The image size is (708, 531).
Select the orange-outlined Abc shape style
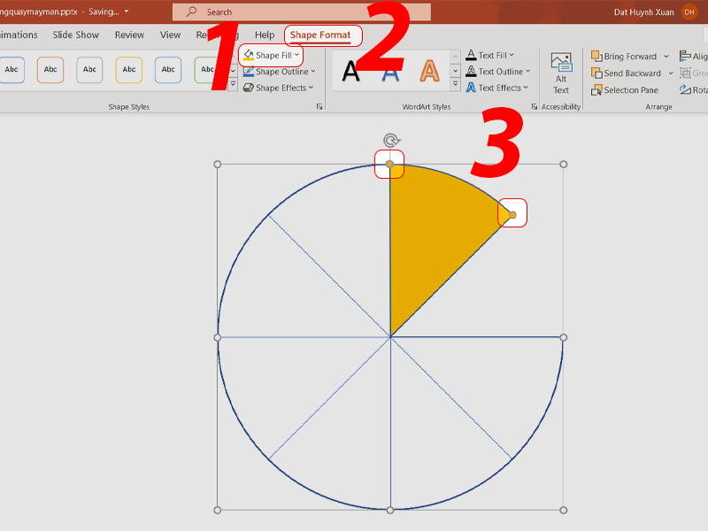pyautogui.click(x=50, y=70)
